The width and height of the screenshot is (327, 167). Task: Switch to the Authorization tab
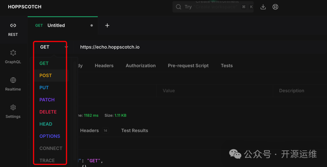(140, 66)
